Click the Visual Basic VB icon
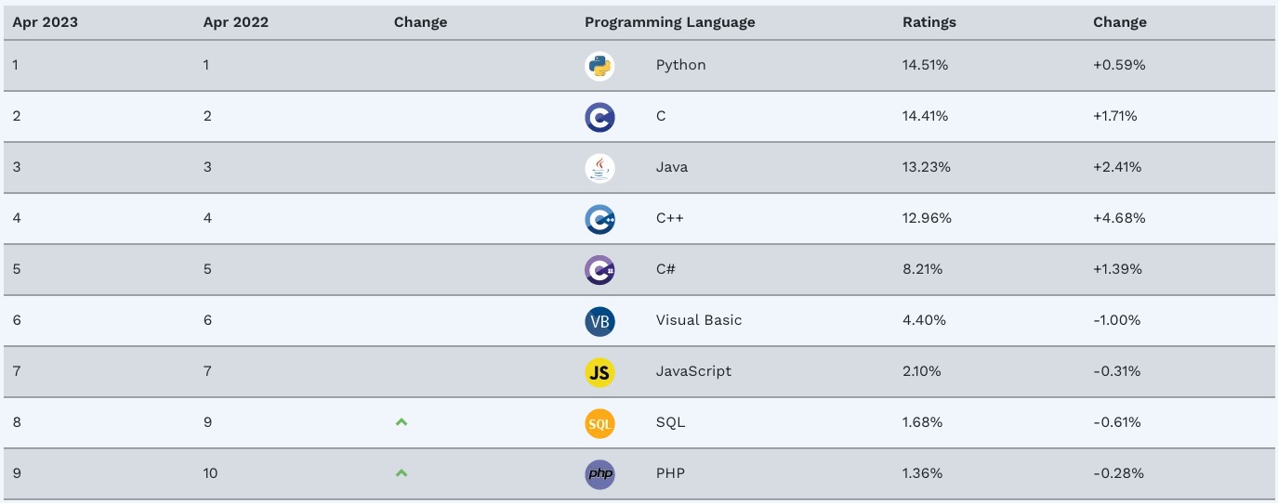This screenshot has width=1278, height=503. pos(599,321)
